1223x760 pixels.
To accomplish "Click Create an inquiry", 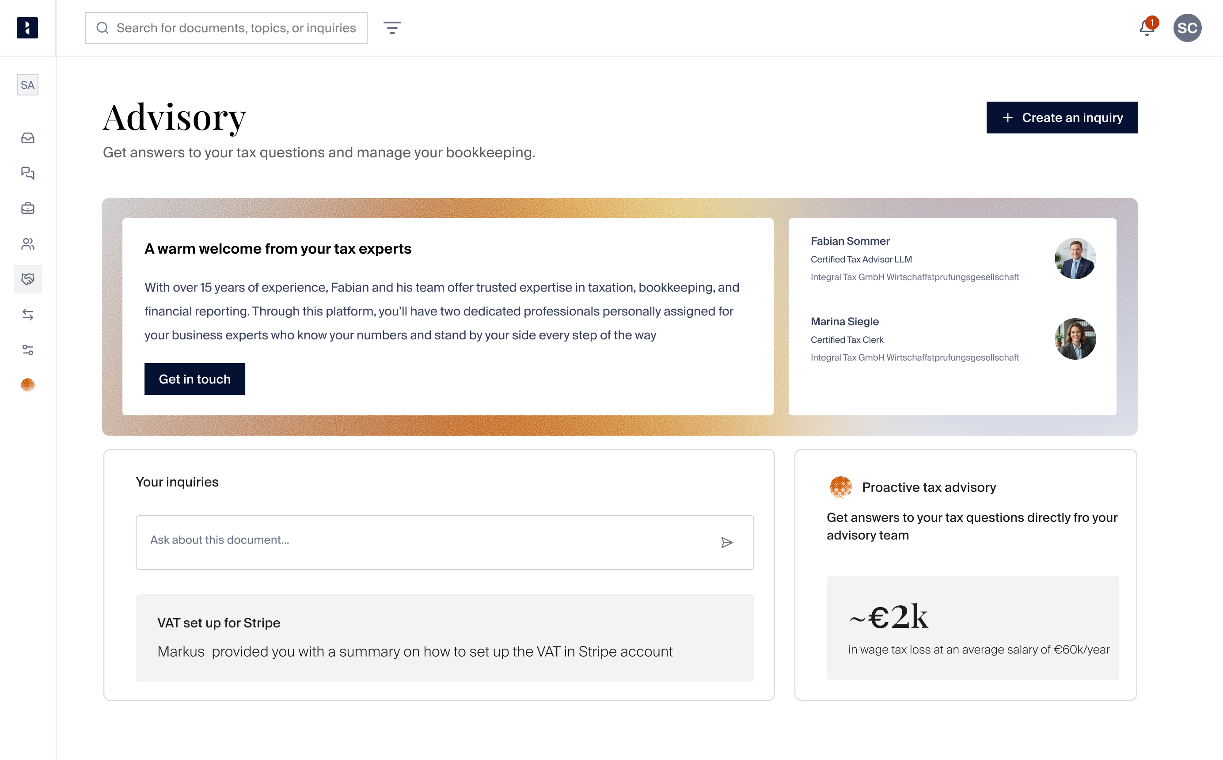I will 1061,117.
